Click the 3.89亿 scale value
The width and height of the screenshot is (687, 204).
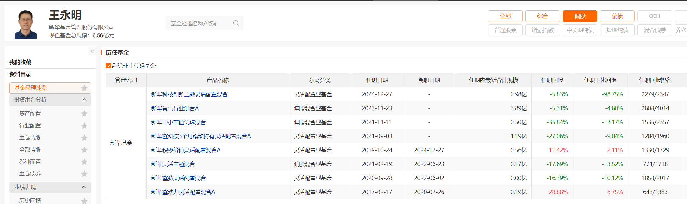pyautogui.click(x=518, y=108)
